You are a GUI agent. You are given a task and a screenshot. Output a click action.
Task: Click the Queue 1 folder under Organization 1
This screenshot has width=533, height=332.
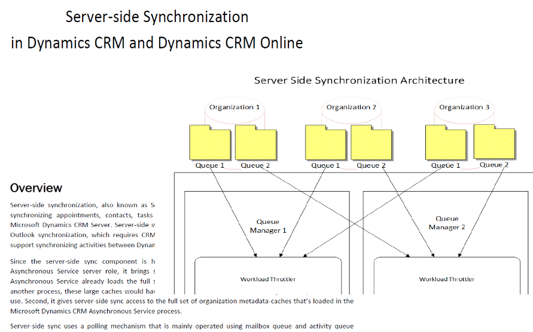pyautogui.click(x=209, y=143)
